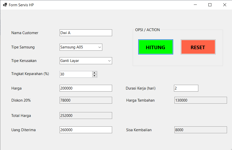The image size is (232, 150).
Task: Click the Nama Customer label
Action: coord(25,33)
